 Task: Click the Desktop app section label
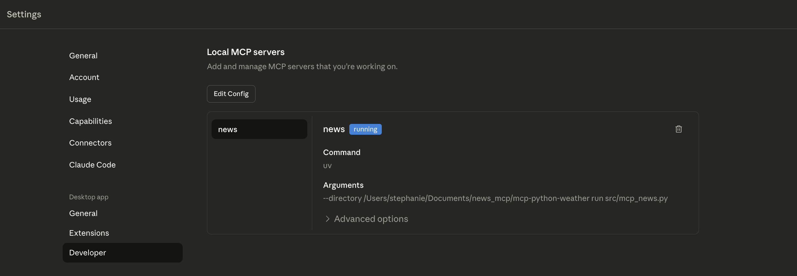click(x=89, y=197)
